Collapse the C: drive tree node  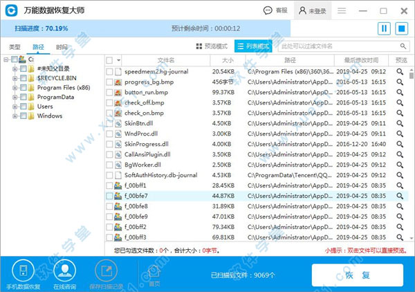tap(6, 60)
